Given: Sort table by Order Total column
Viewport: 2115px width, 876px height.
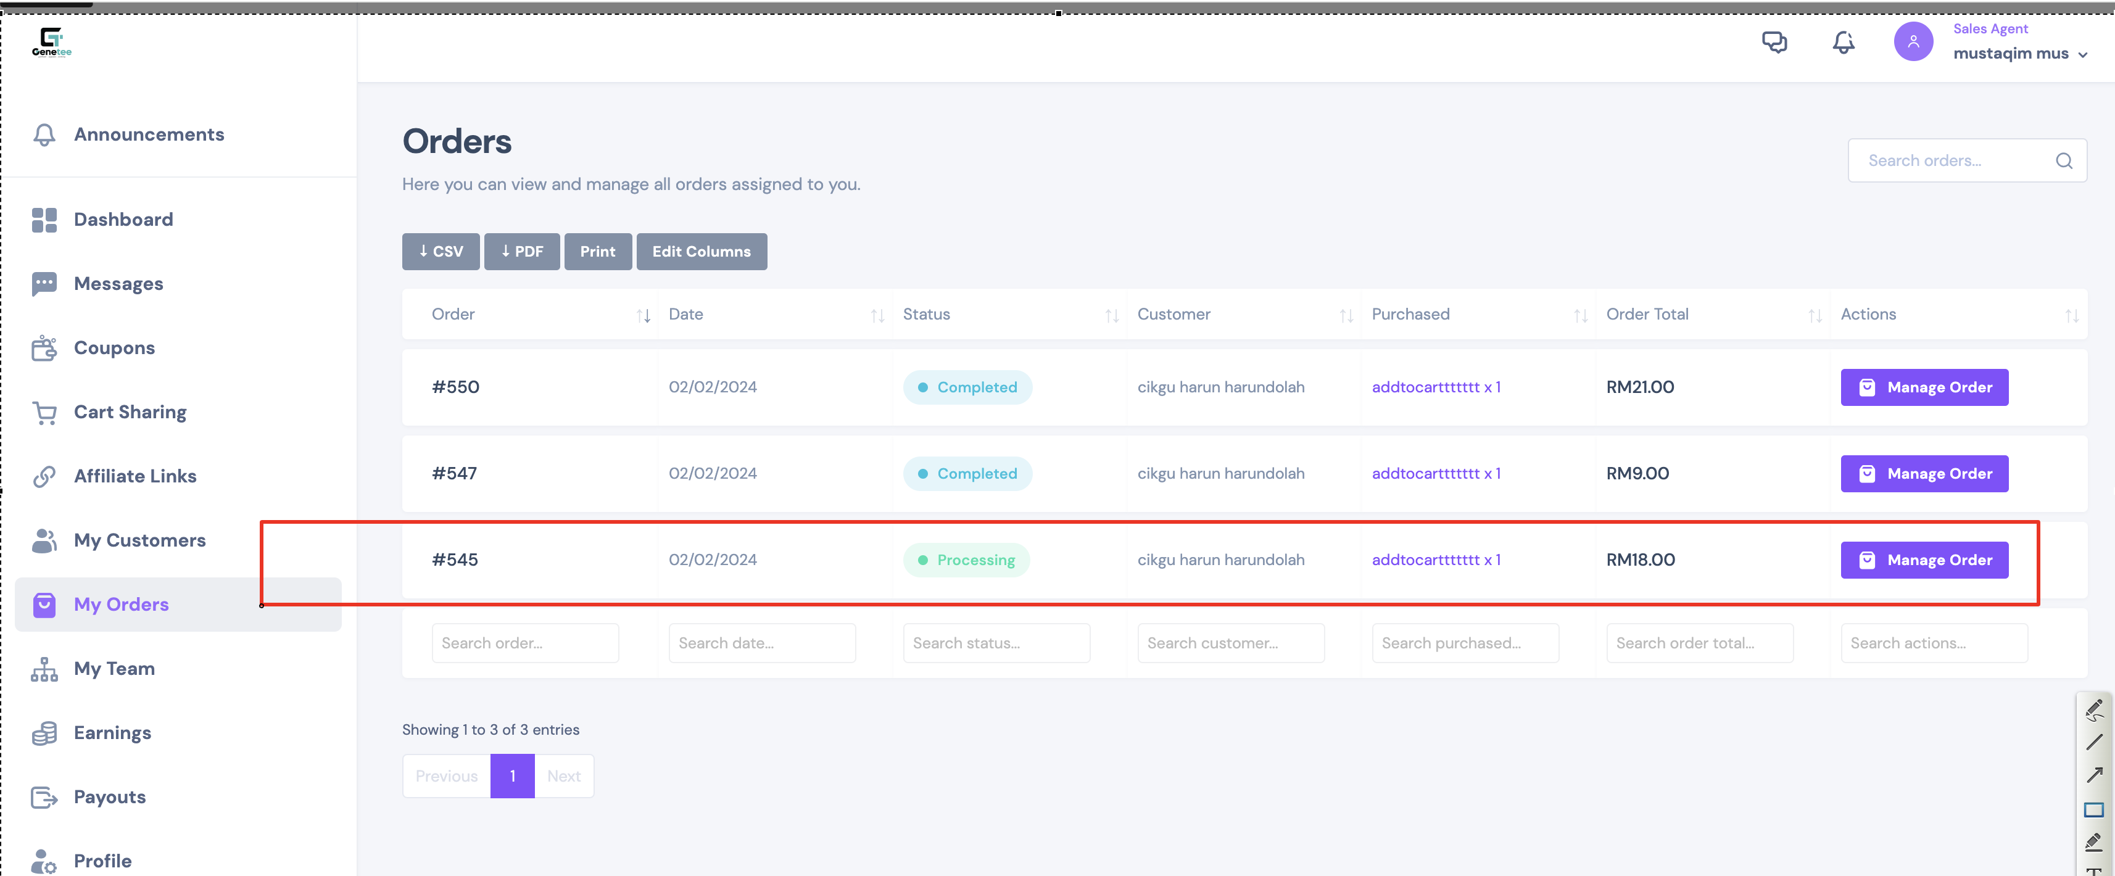Looking at the screenshot, I should pyautogui.click(x=1815, y=315).
